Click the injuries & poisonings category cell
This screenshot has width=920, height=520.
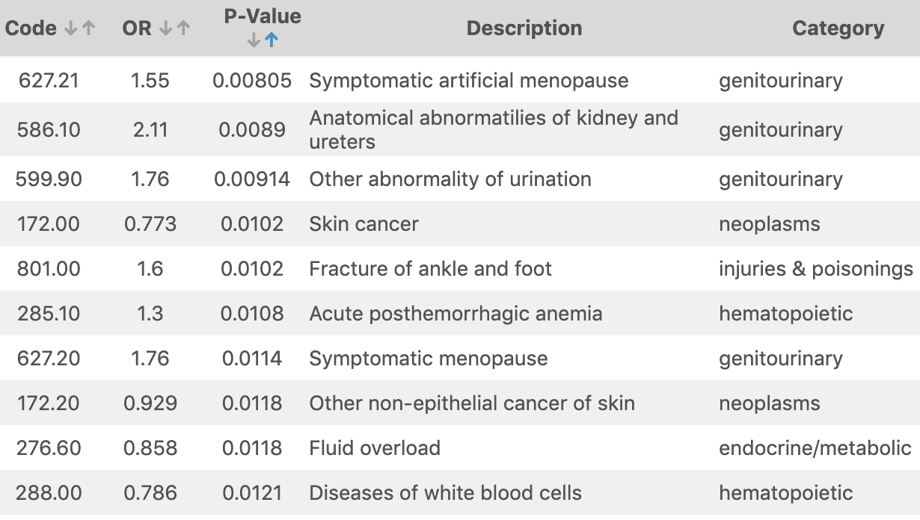[815, 269]
